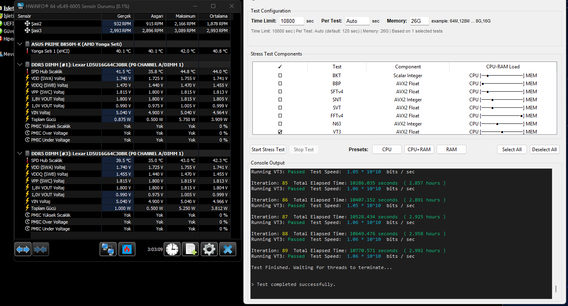Click the fan icon beside Şasi3
The image size is (568, 306).
(27, 31)
